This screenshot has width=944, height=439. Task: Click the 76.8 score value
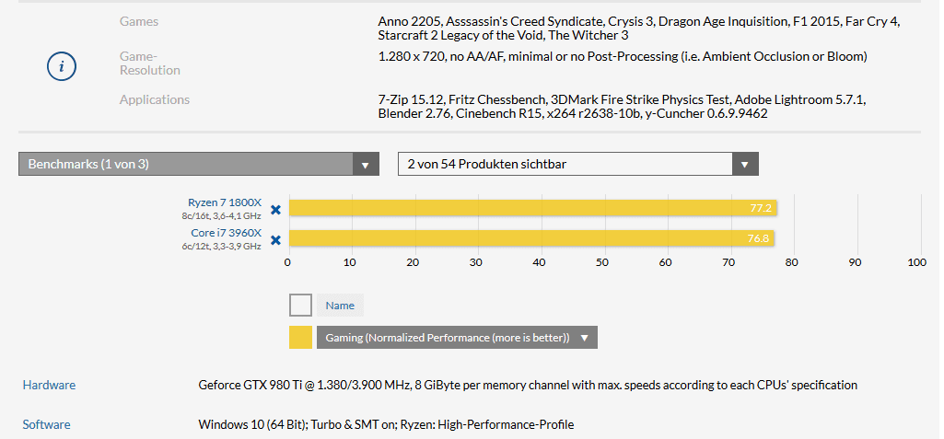(758, 239)
